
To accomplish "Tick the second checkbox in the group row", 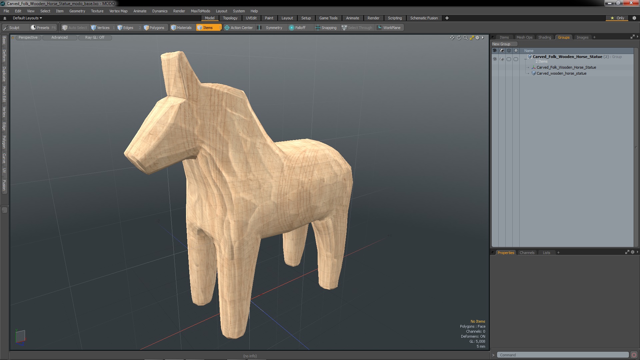I will (x=516, y=59).
